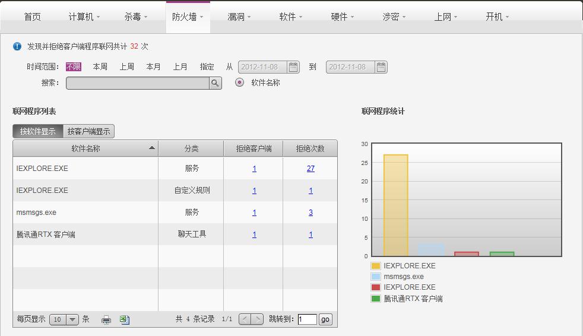Go to next page arrow
Viewport: 583px width, 336px height.
[x=257, y=319]
